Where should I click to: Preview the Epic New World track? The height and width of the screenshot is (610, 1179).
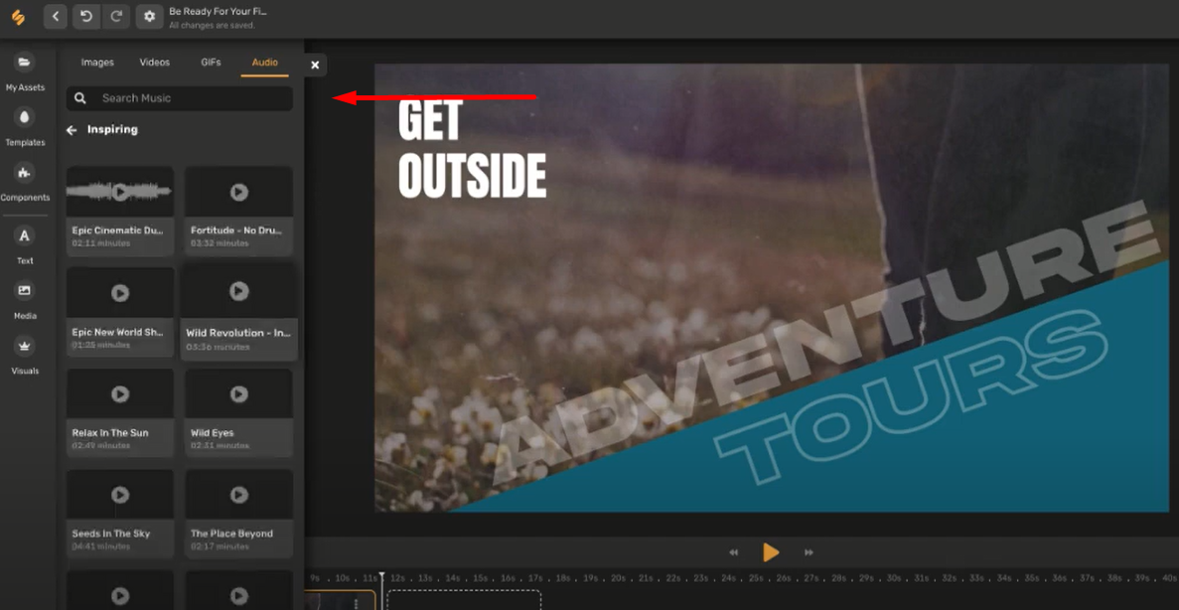coord(120,293)
